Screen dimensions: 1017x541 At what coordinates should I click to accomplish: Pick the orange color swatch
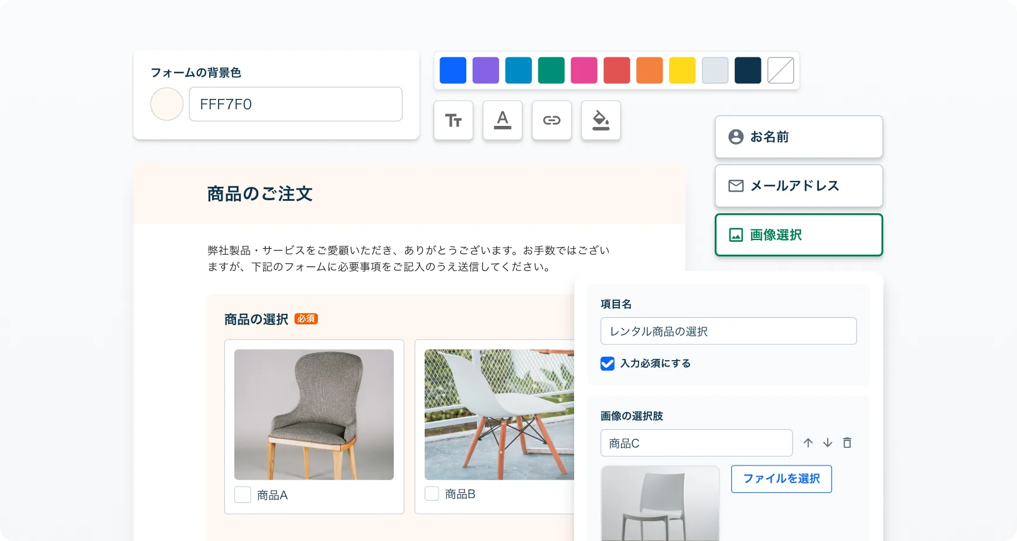pyautogui.click(x=650, y=70)
